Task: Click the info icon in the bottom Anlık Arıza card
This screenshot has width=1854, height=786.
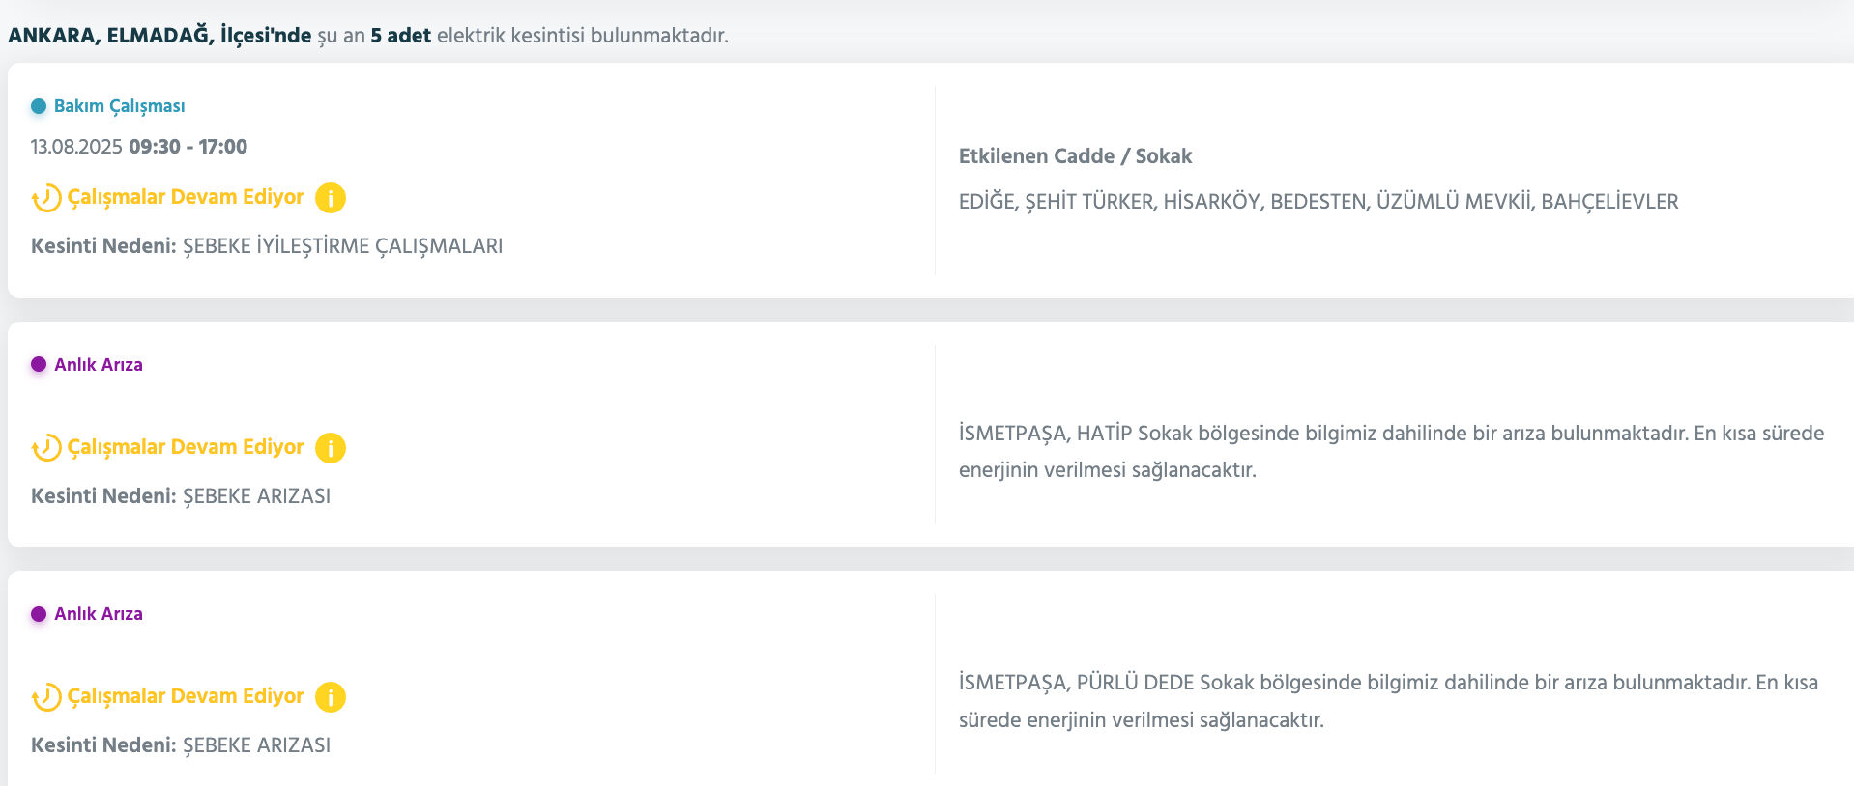Action: coord(330,696)
